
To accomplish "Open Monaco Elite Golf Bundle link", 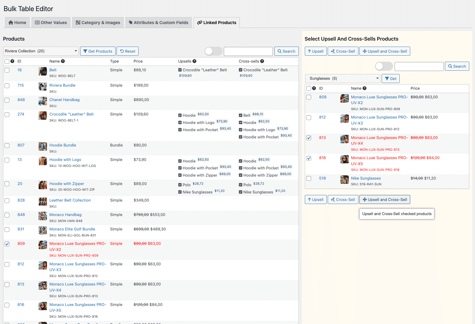I will (x=72, y=229).
